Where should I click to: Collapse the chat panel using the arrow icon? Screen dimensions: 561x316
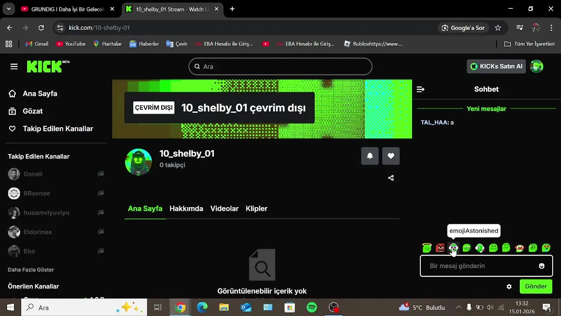point(420,89)
